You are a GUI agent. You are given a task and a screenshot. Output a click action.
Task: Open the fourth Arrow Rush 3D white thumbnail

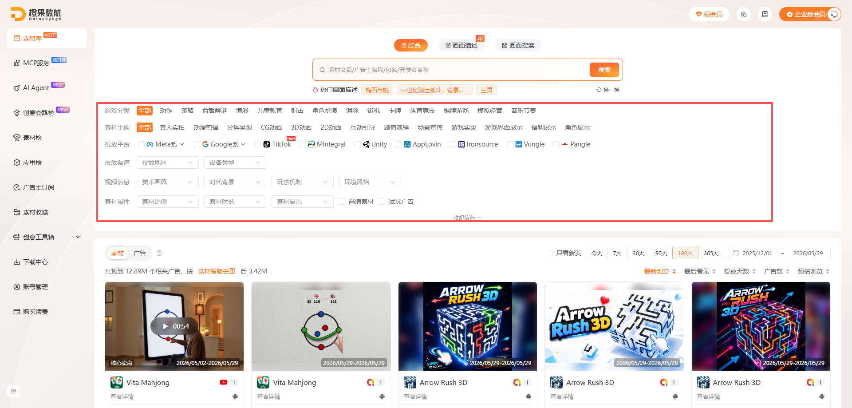tap(614, 326)
